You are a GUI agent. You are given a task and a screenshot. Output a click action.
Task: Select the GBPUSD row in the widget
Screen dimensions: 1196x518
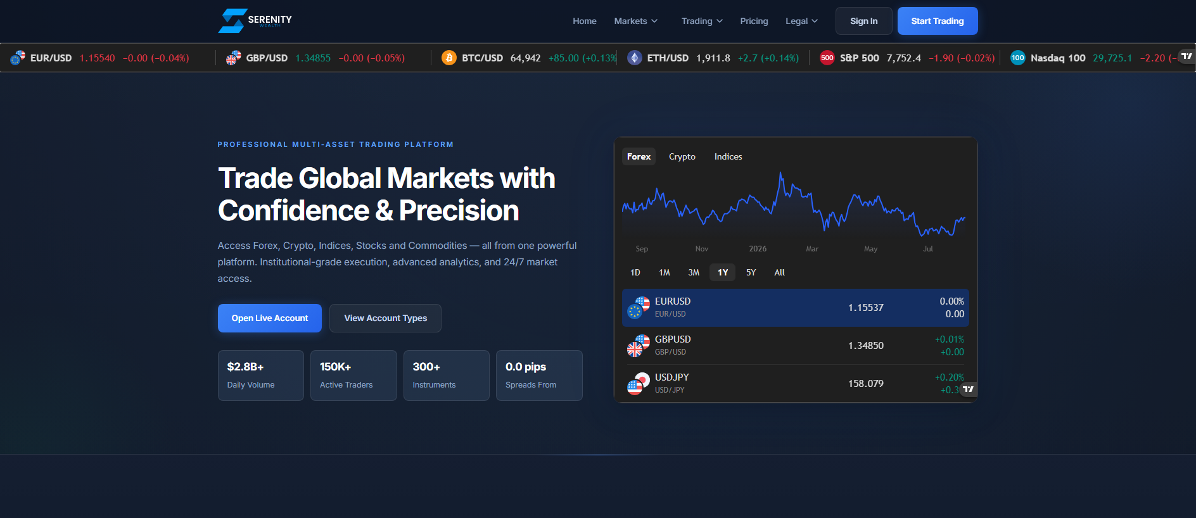click(796, 346)
